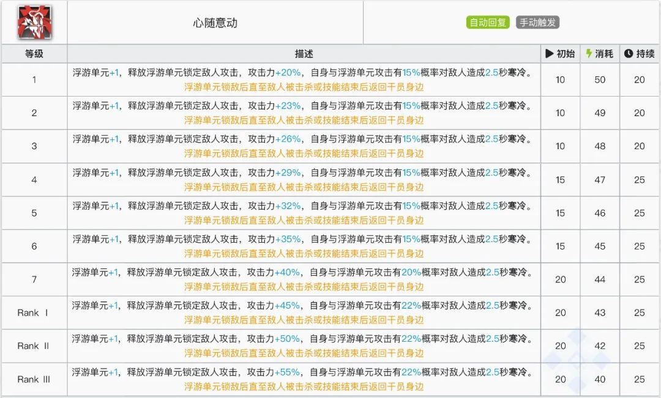Select level 5 row label

pyautogui.click(x=34, y=213)
